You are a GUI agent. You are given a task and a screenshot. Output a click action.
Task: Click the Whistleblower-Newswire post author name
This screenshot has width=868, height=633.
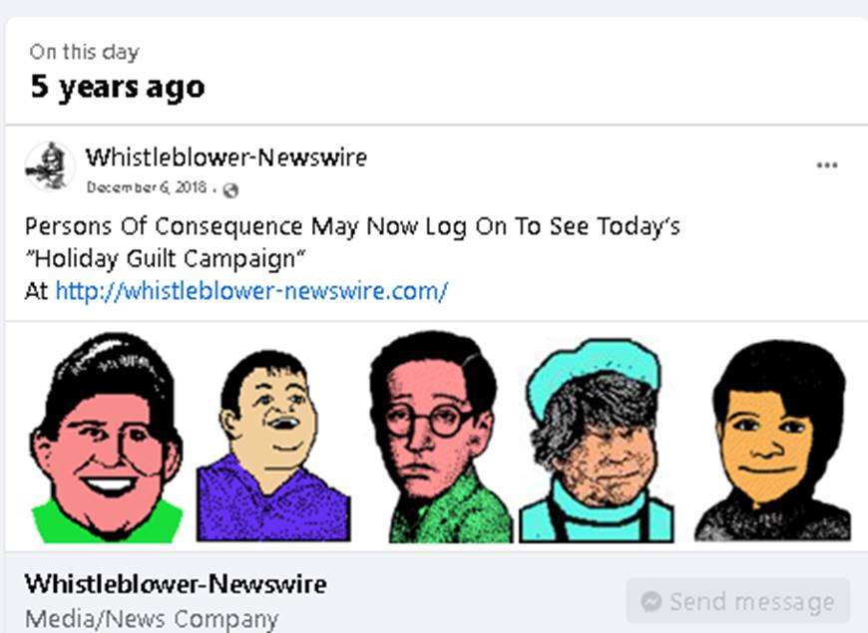pyautogui.click(x=225, y=158)
